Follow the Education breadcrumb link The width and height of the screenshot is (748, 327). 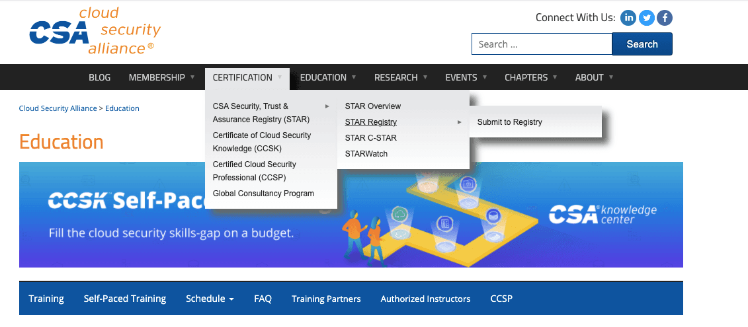122,108
